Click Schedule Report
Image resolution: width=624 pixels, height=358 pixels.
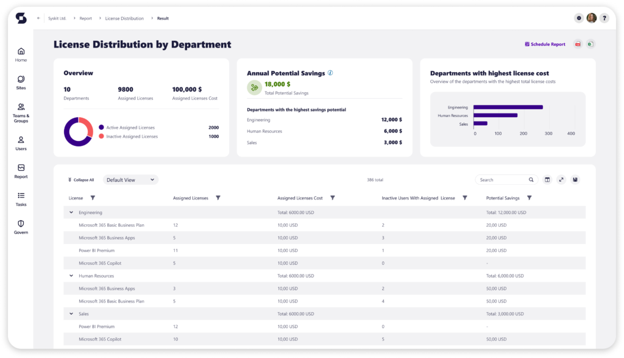[x=545, y=45]
